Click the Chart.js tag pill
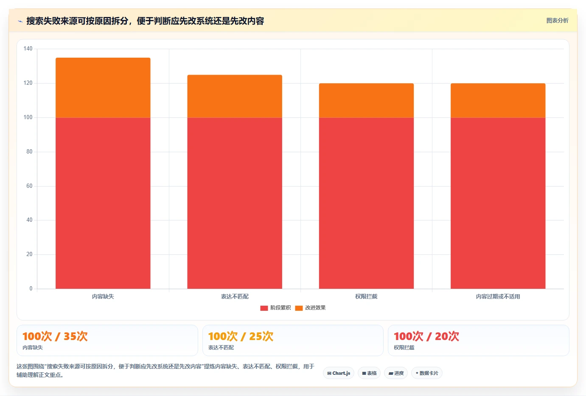The width and height of the screenshot is (586, 396). (x=339, y=373)
